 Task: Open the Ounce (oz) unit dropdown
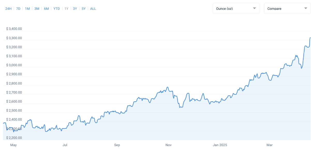[x=236, y=8]
